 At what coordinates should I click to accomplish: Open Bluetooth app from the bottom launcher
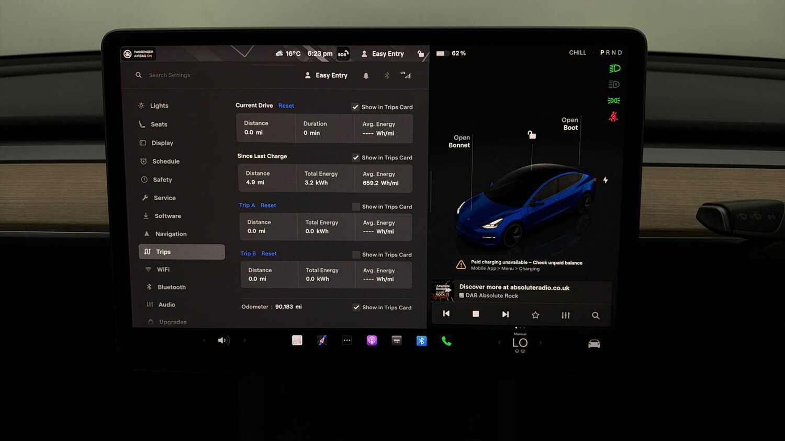click(422, 340)
